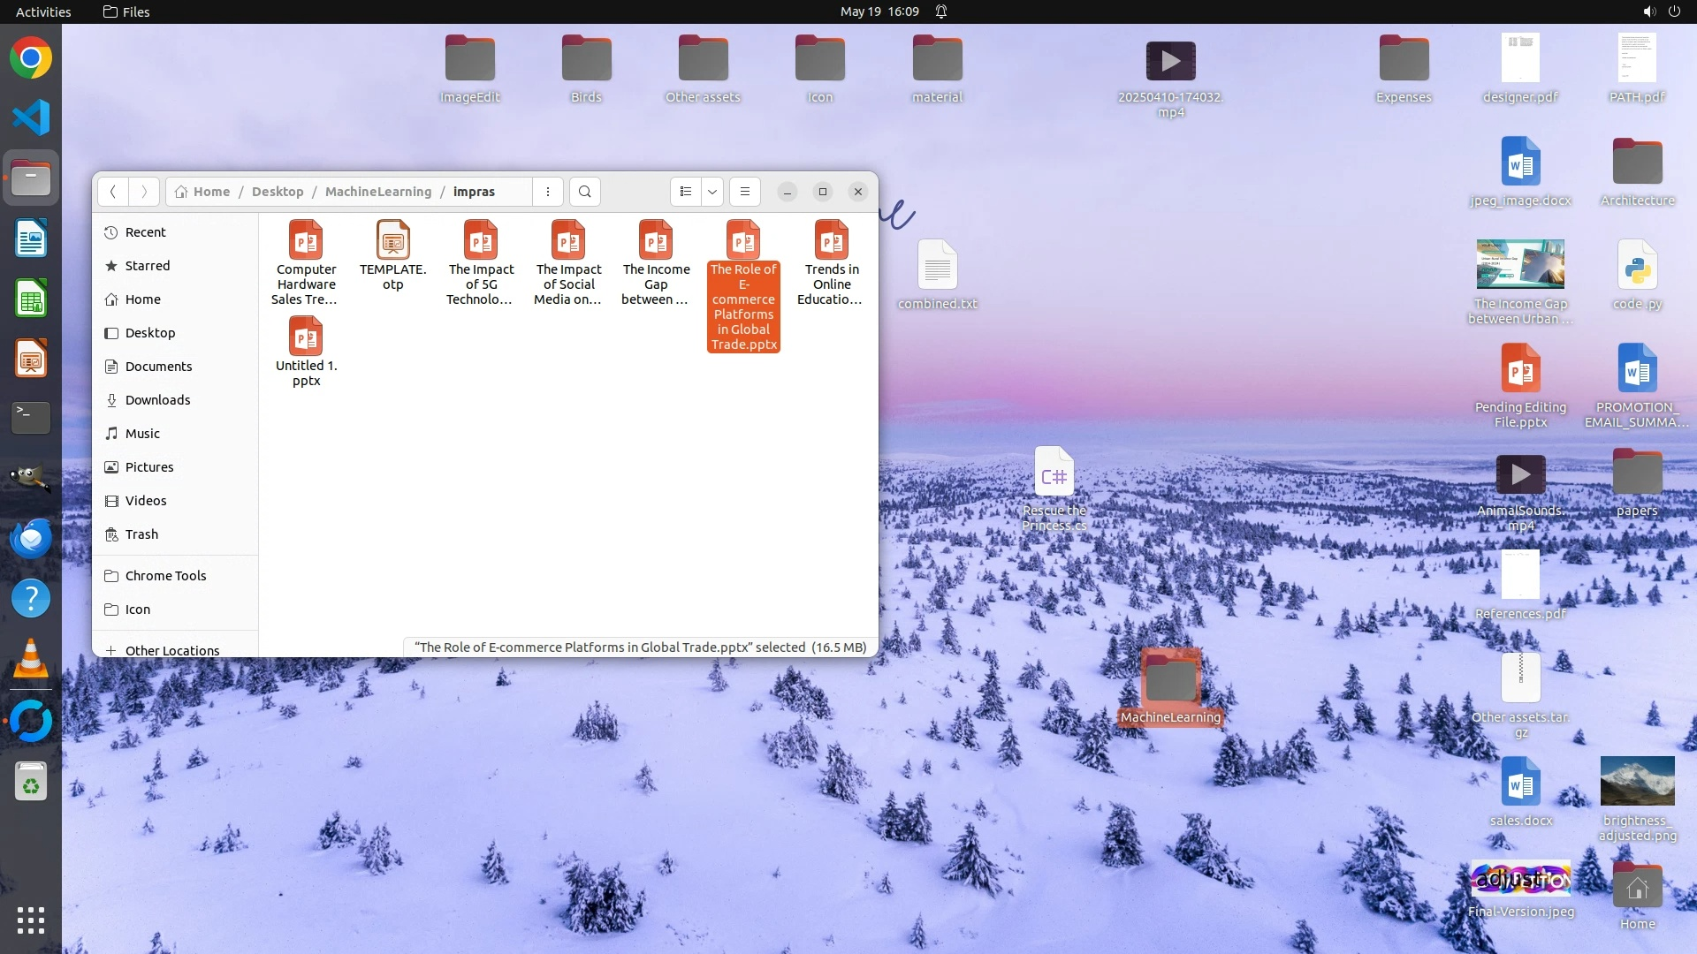Click MachineLearning in the path bar
Image resolution: width=1697 pixels, height=954 pixels.
click(378, 192)
